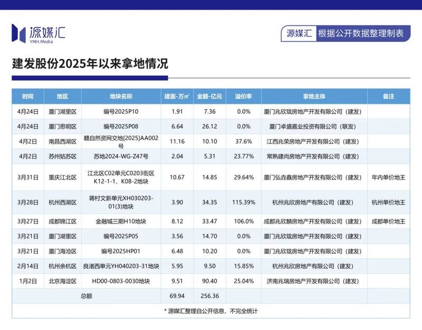This screenshot has width=422, height=330.
Task: Click the 时间 column header
Action: pyautogui.click(x=28, y=96)
